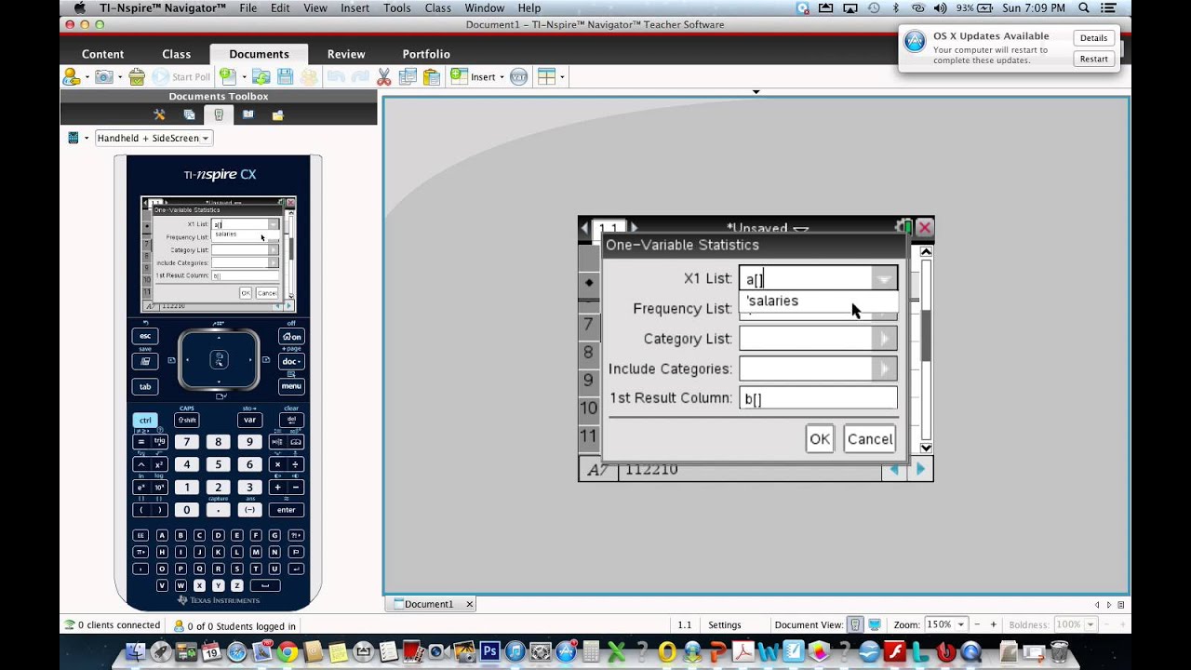
Task: Click the ctrl key on the emulator
Action: tap(145, 420)
